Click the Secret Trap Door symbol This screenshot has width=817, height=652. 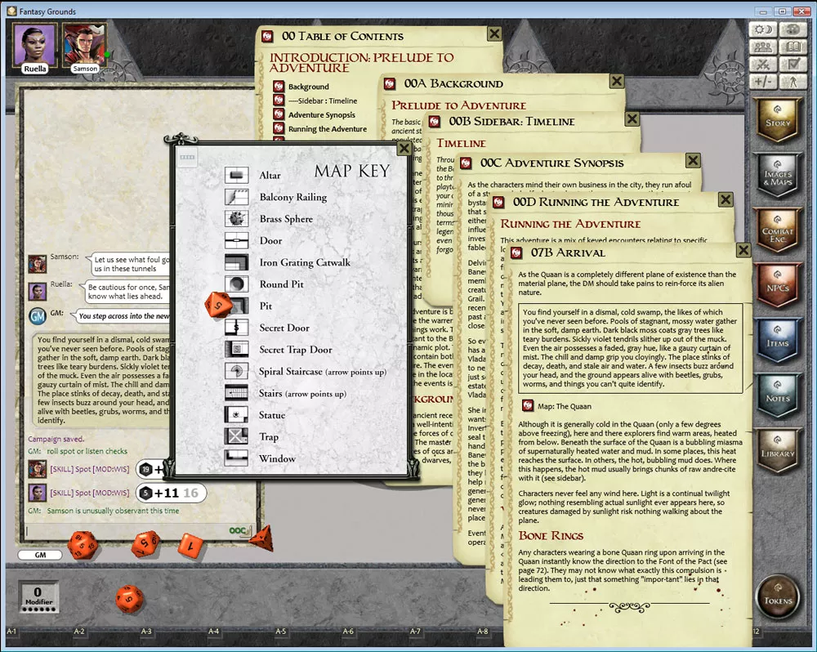click(237, 349)
